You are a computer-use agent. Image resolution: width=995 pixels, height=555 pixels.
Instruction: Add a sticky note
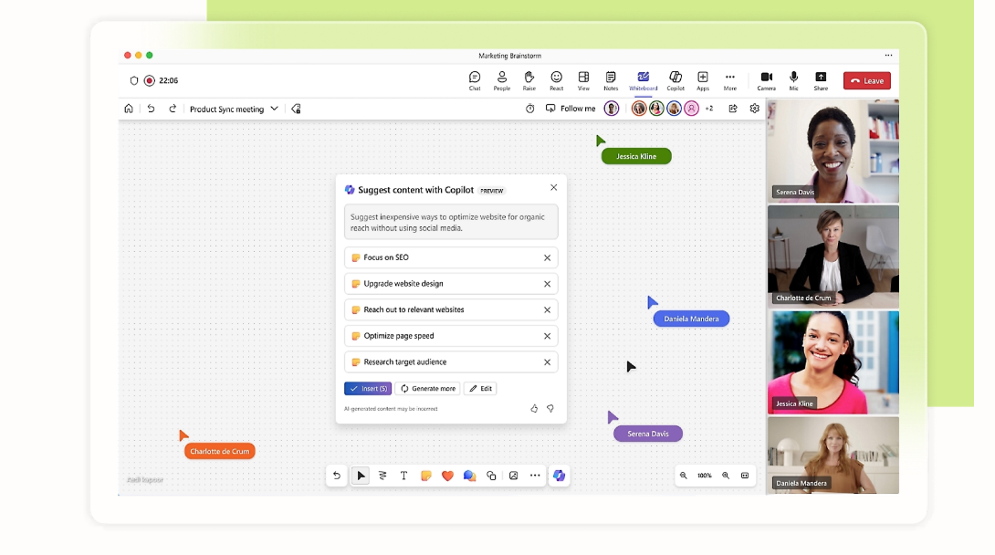pyautogui.click(x=425, y=476)
